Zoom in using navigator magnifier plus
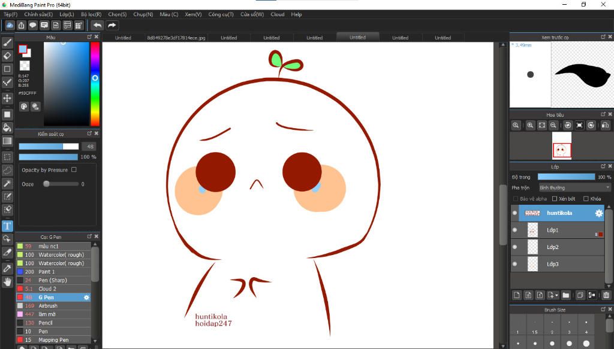Image resolution: width=614 pixels, height=349 pixels. point(530,126)
